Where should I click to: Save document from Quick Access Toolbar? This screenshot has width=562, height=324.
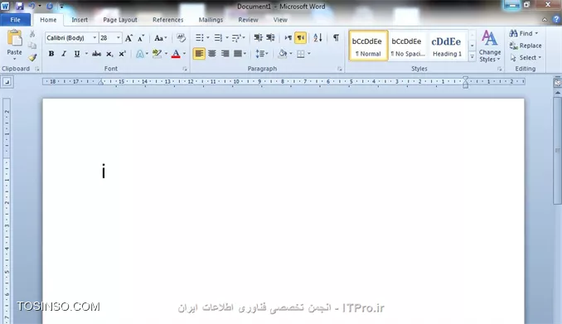19,6
